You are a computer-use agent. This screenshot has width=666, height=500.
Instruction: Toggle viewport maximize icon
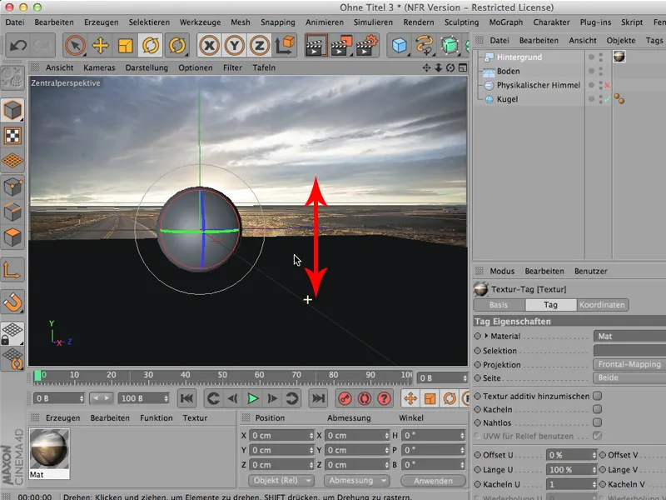[x=463, y=68]
